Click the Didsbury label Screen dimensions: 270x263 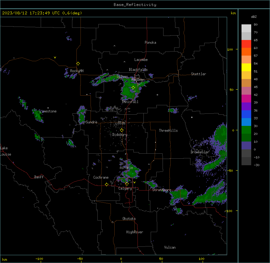tap(120, 135)
